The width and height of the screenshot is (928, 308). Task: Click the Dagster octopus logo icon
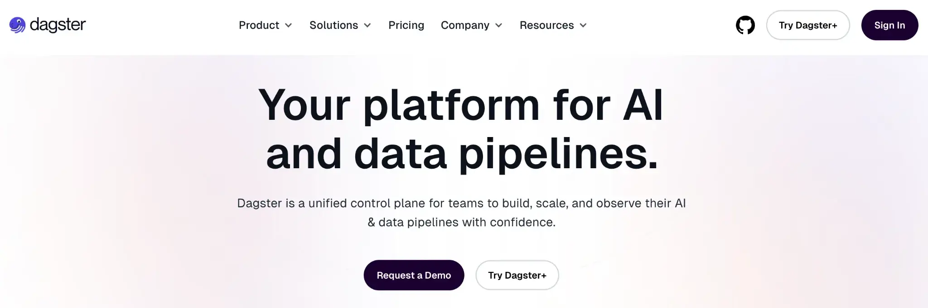pos(17,25)
